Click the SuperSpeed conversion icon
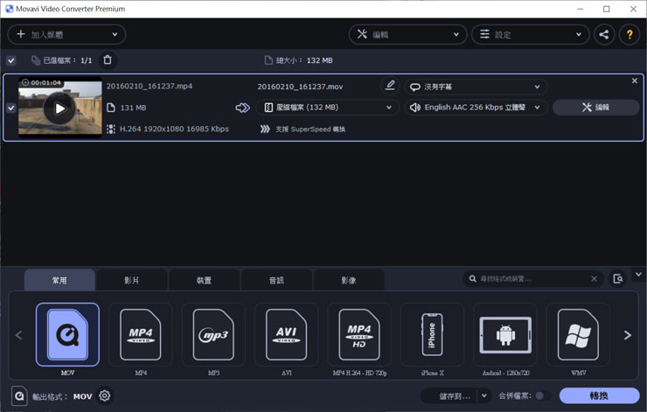 pyautogui.click(x=265, y=129)
